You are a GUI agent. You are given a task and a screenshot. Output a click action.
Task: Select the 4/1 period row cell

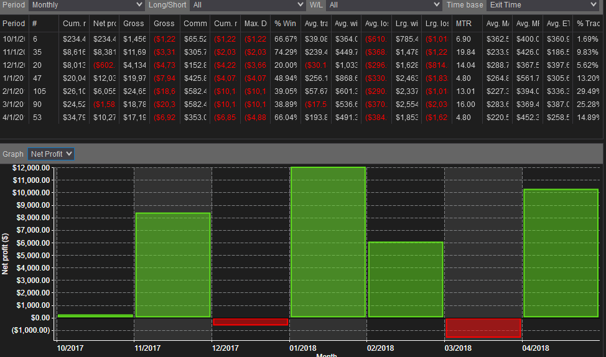(14, 118)
